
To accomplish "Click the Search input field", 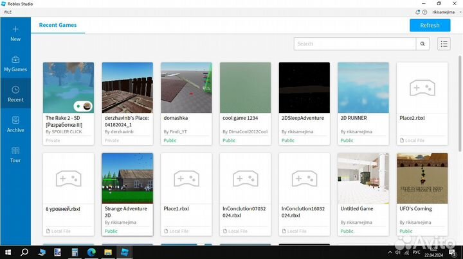I will pyautogui.click(x=355, y=44).
